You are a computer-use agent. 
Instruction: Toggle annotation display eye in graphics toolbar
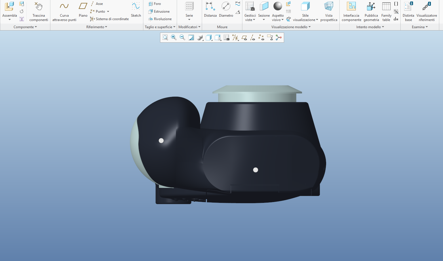pos(270,38)
